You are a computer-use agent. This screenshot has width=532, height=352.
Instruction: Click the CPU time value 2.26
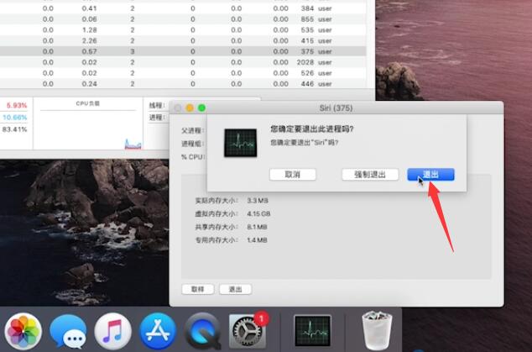click(89, 41)
